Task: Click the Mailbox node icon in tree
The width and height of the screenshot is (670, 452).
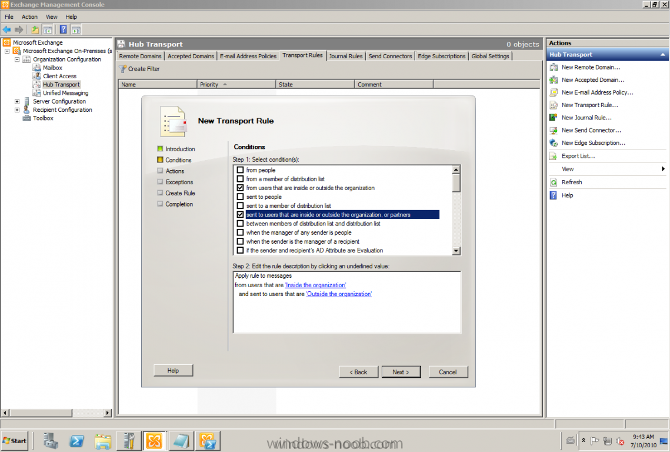Action: coord(37,68)
